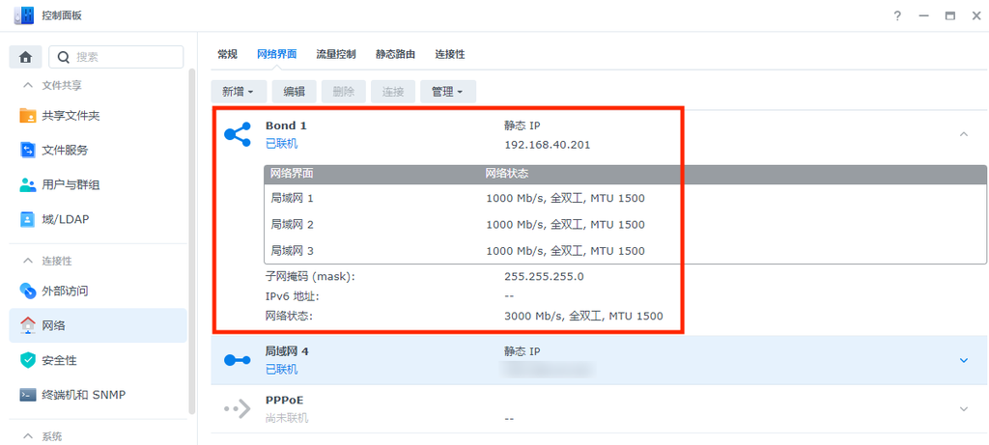This screenshot has width=989, height=445.
Task: Maximize the Control Panel window
Action: coord(950,16)
